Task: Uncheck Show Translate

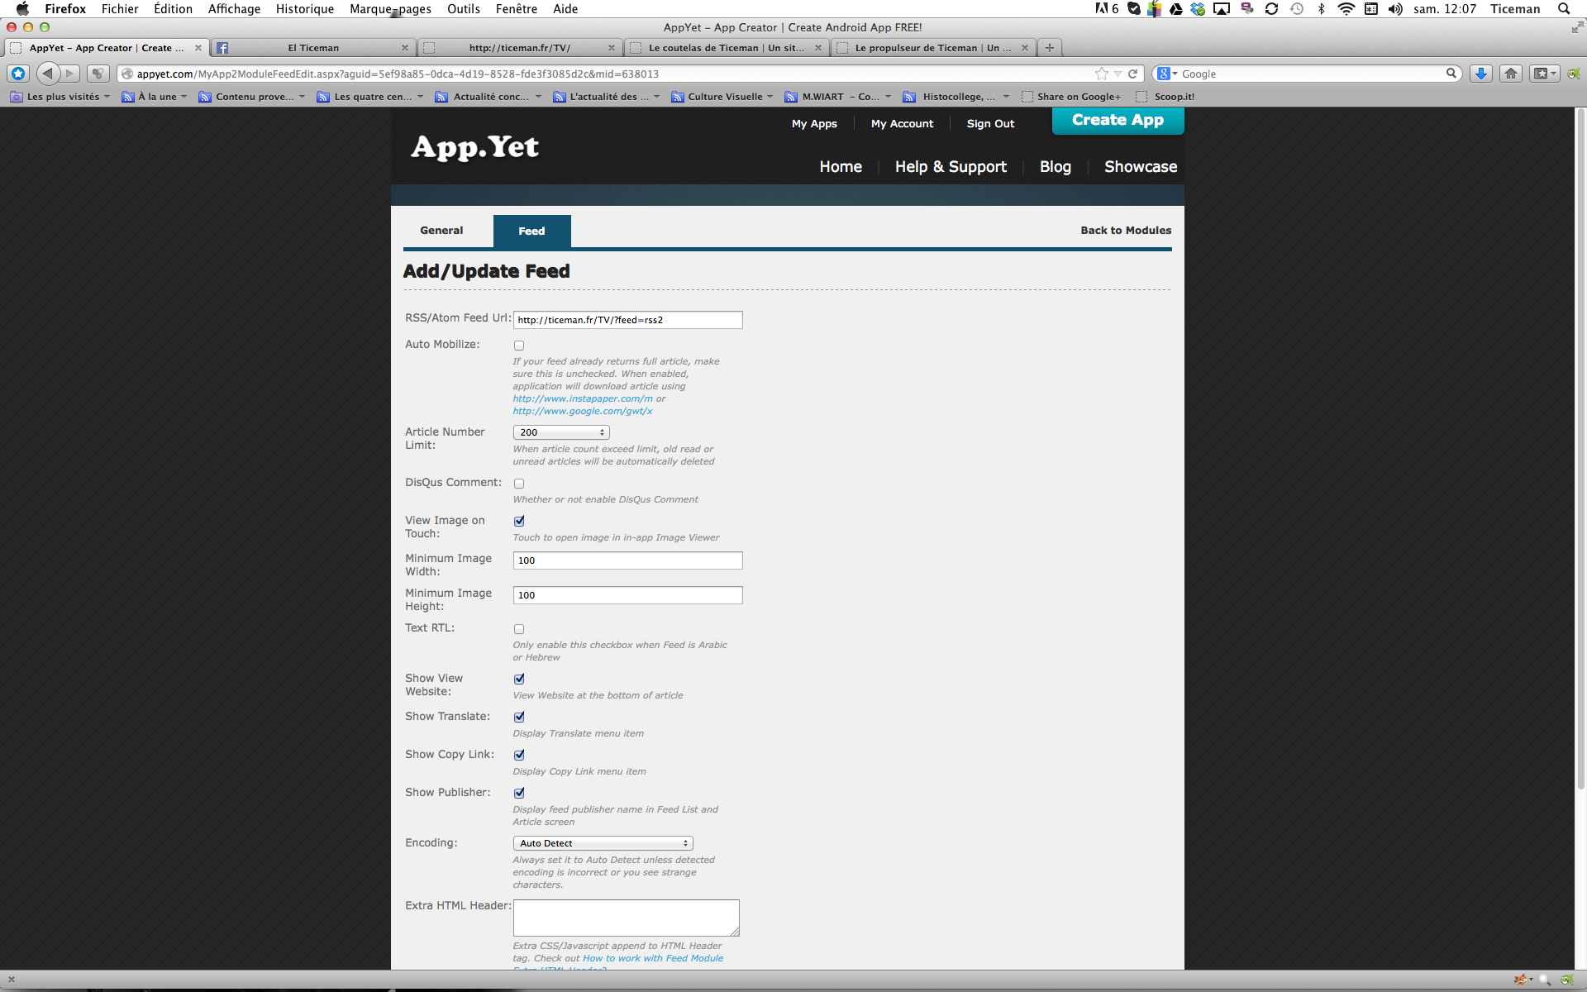Action: pyautogui.click(x=519, y=717)
